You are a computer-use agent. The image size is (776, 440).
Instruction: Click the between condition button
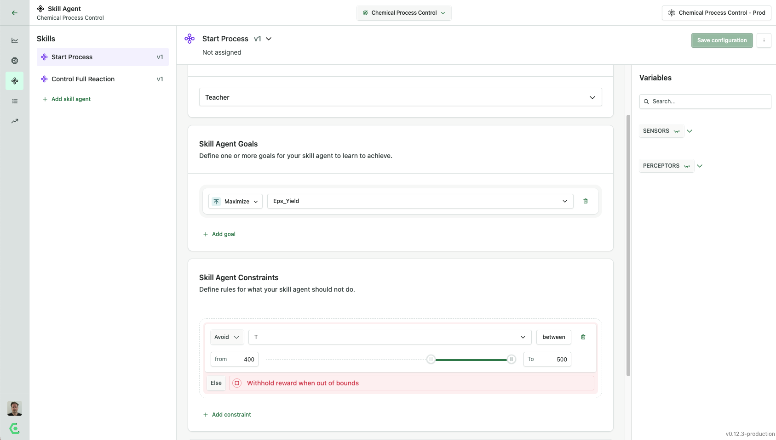(x=554, y=337)
